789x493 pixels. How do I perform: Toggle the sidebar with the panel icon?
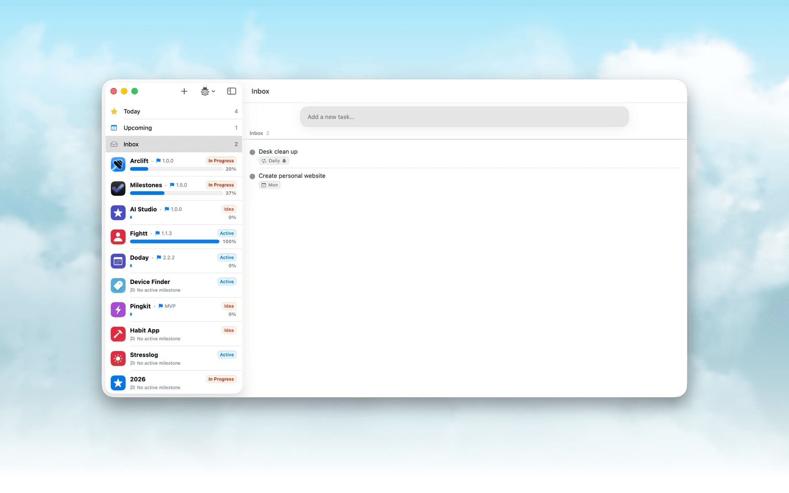231,91
